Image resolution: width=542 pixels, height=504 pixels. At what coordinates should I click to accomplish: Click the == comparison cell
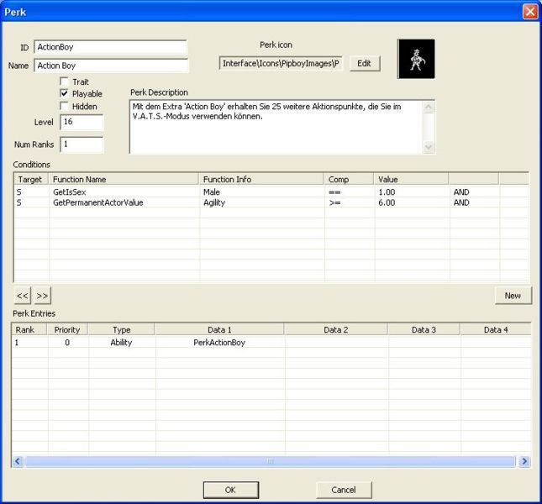click(335, 192)
